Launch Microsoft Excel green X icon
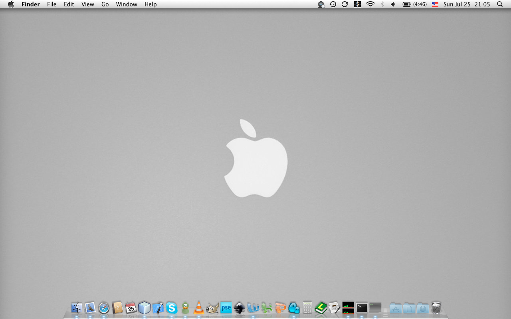511x319 pixels. 267,308
